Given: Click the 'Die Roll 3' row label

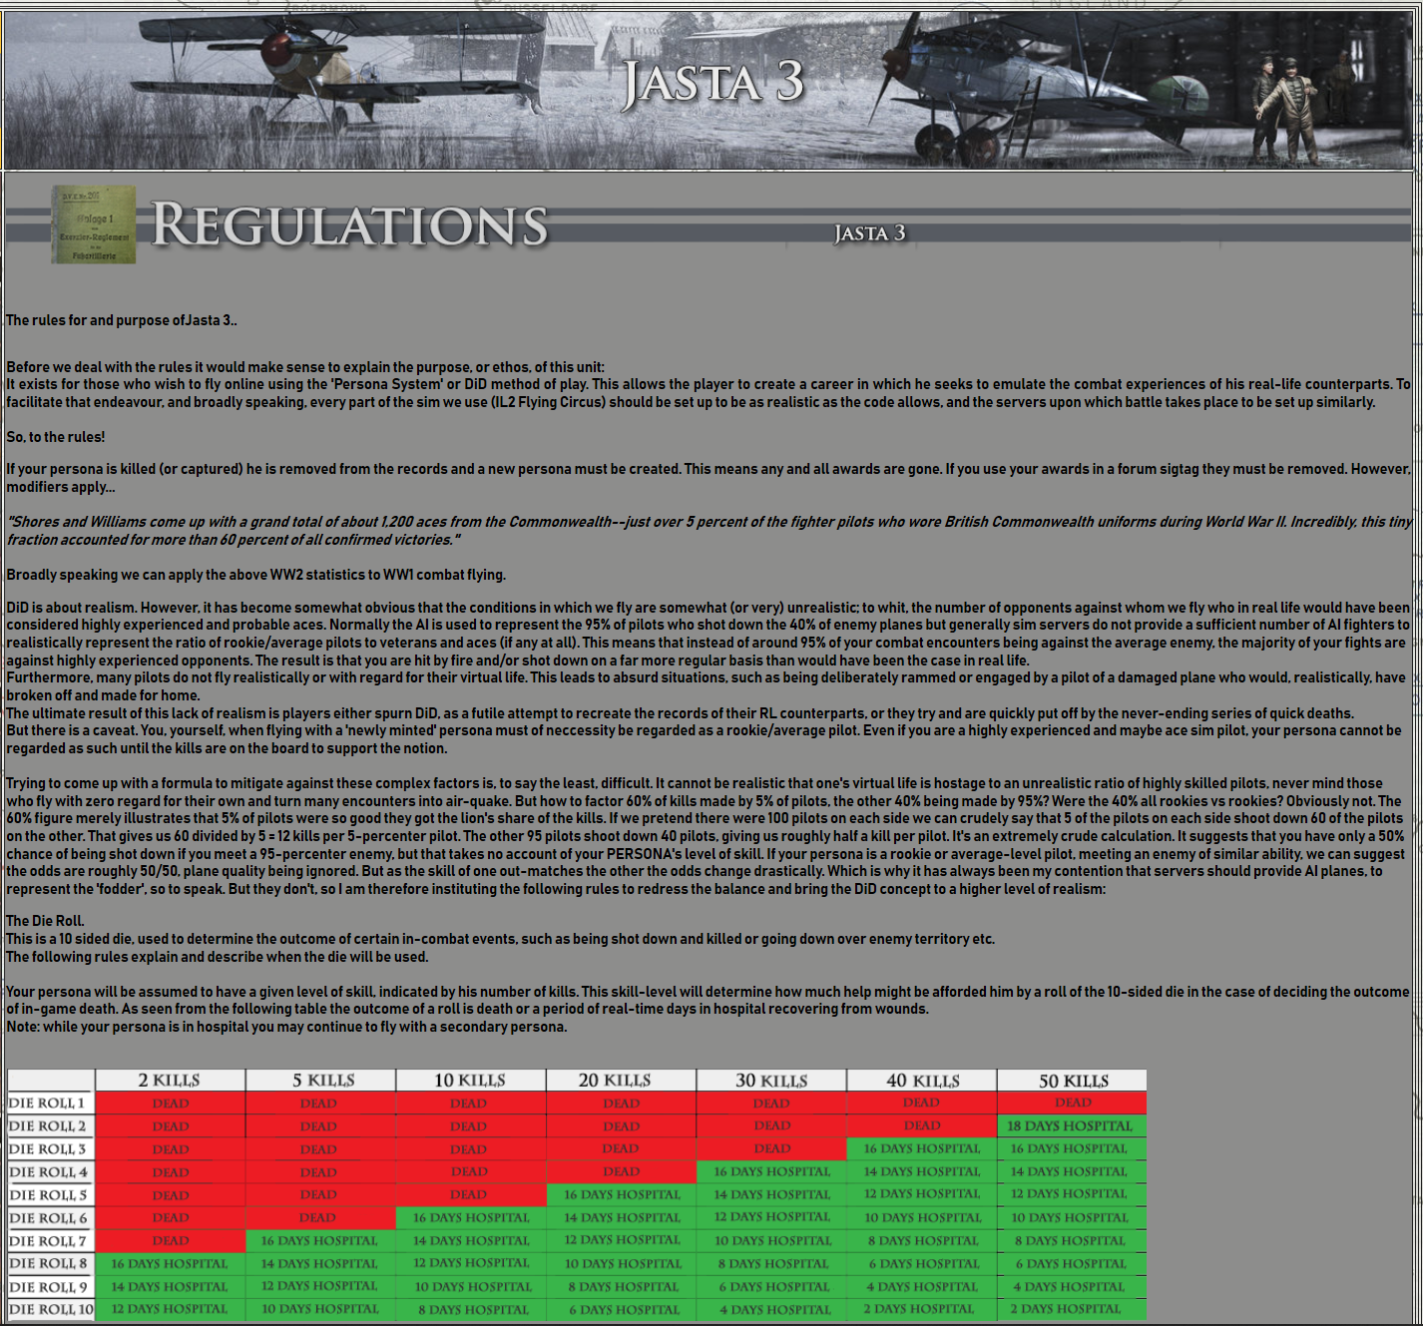Looking at the screenshot, I should [51, 1148].
